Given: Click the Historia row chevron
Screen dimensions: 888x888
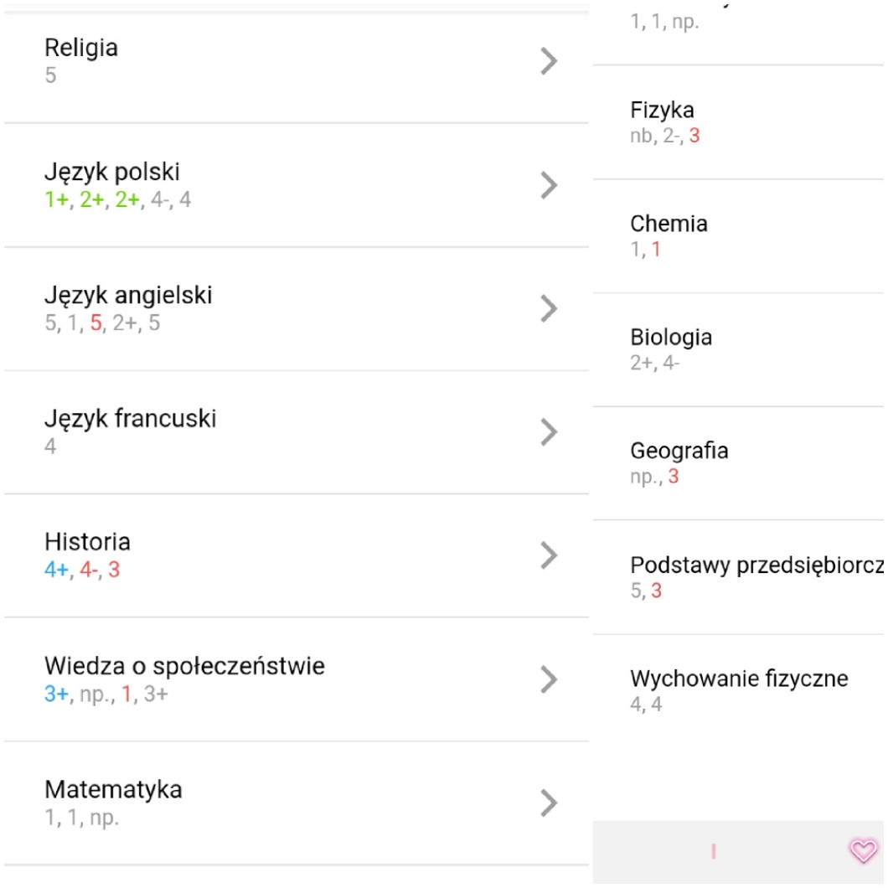Looking at the screenshot, I should pos(549,555).
